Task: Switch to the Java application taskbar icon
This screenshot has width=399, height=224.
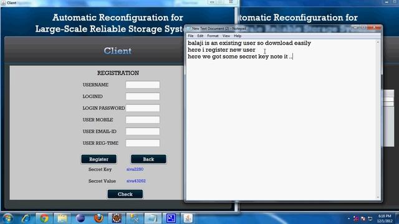Action: click(188, 218)
